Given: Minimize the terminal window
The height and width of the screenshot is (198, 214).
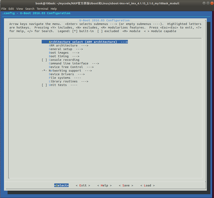Looking at the screenshot, I should click(204, 3).
